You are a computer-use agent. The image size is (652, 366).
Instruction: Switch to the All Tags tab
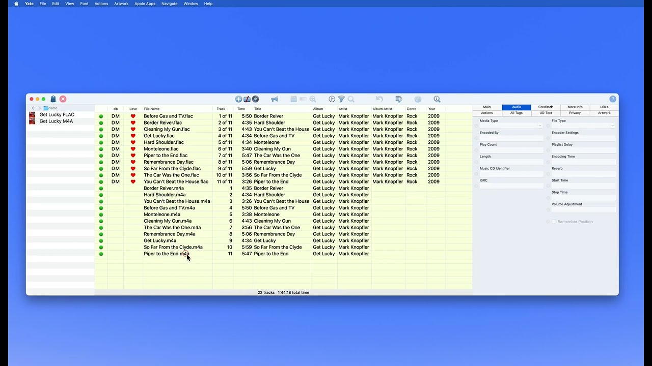point(517,113)
